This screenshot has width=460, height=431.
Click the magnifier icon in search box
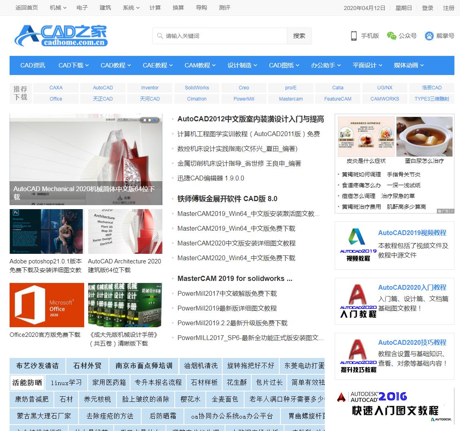pos(160,36)
